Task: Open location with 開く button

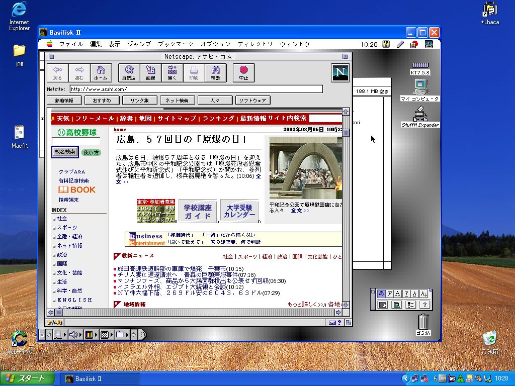Action: 172,72
